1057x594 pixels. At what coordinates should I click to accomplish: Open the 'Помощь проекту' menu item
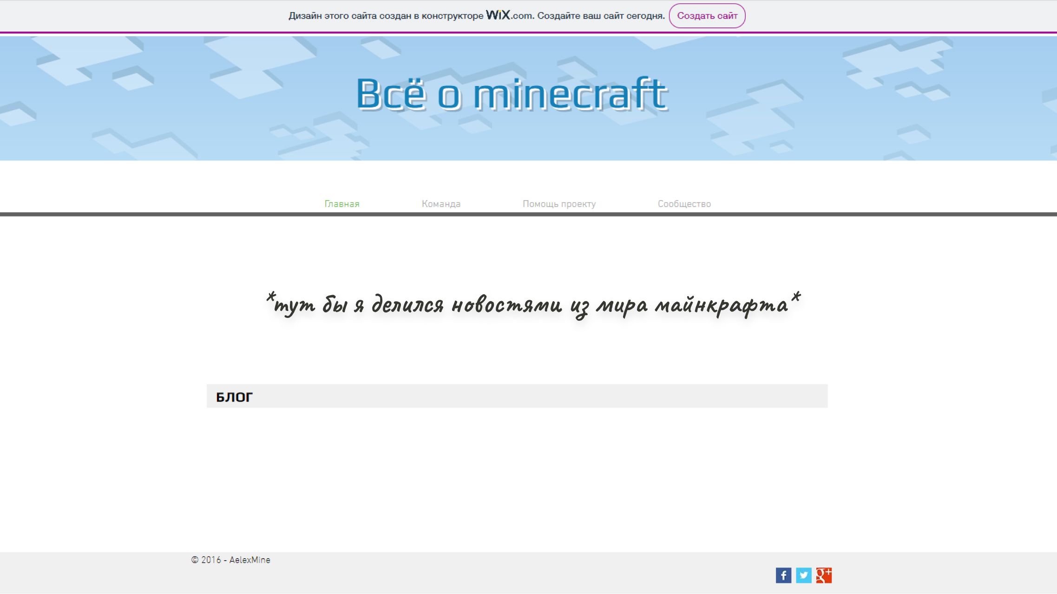(559, 204)
